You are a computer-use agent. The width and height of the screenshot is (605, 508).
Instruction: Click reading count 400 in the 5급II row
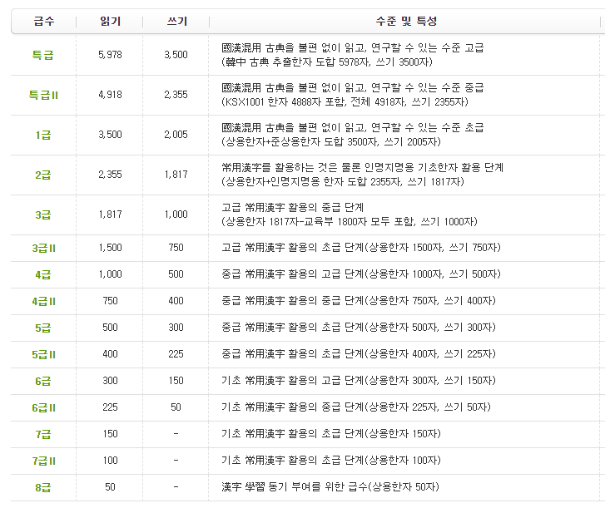point(110,354)
